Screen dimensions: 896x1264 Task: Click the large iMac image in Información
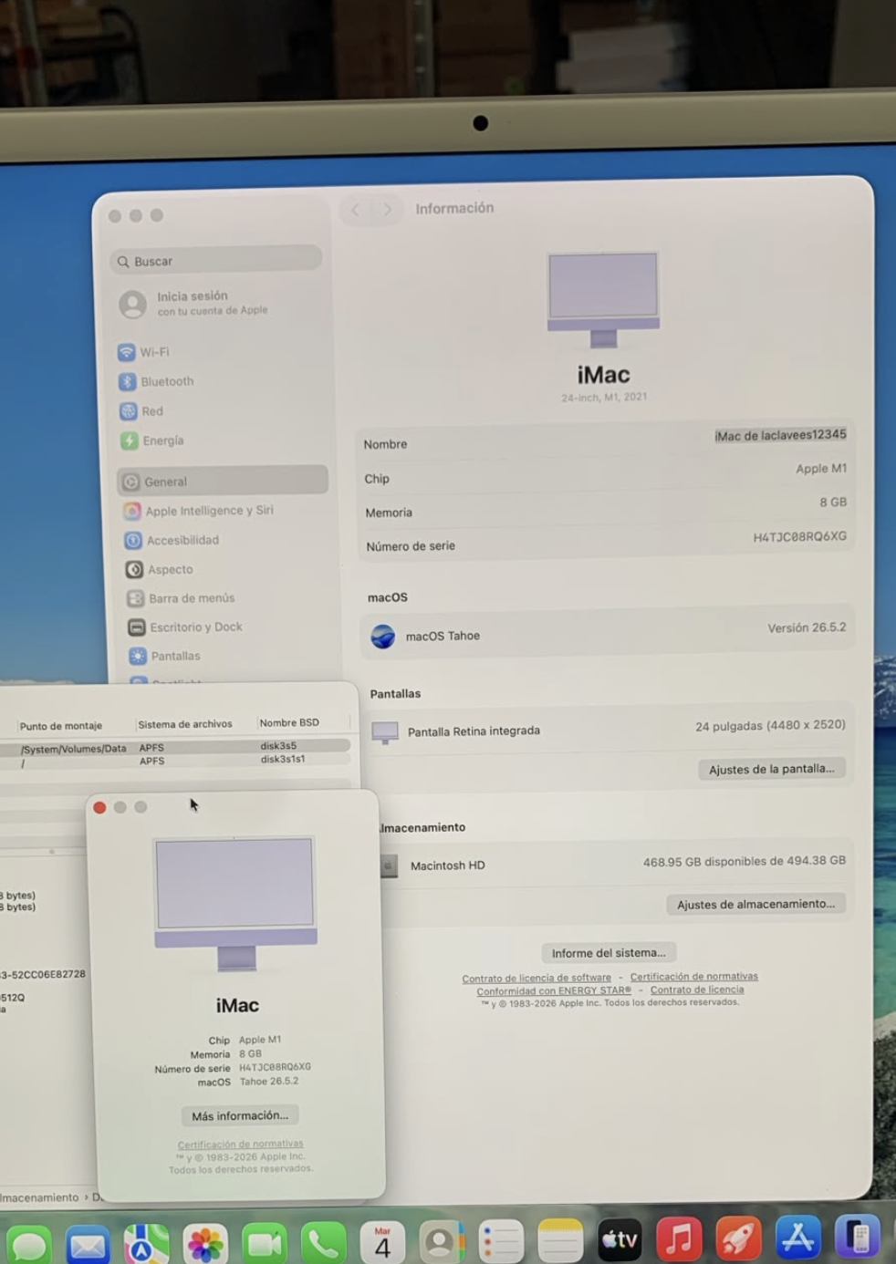coord(603,300)
